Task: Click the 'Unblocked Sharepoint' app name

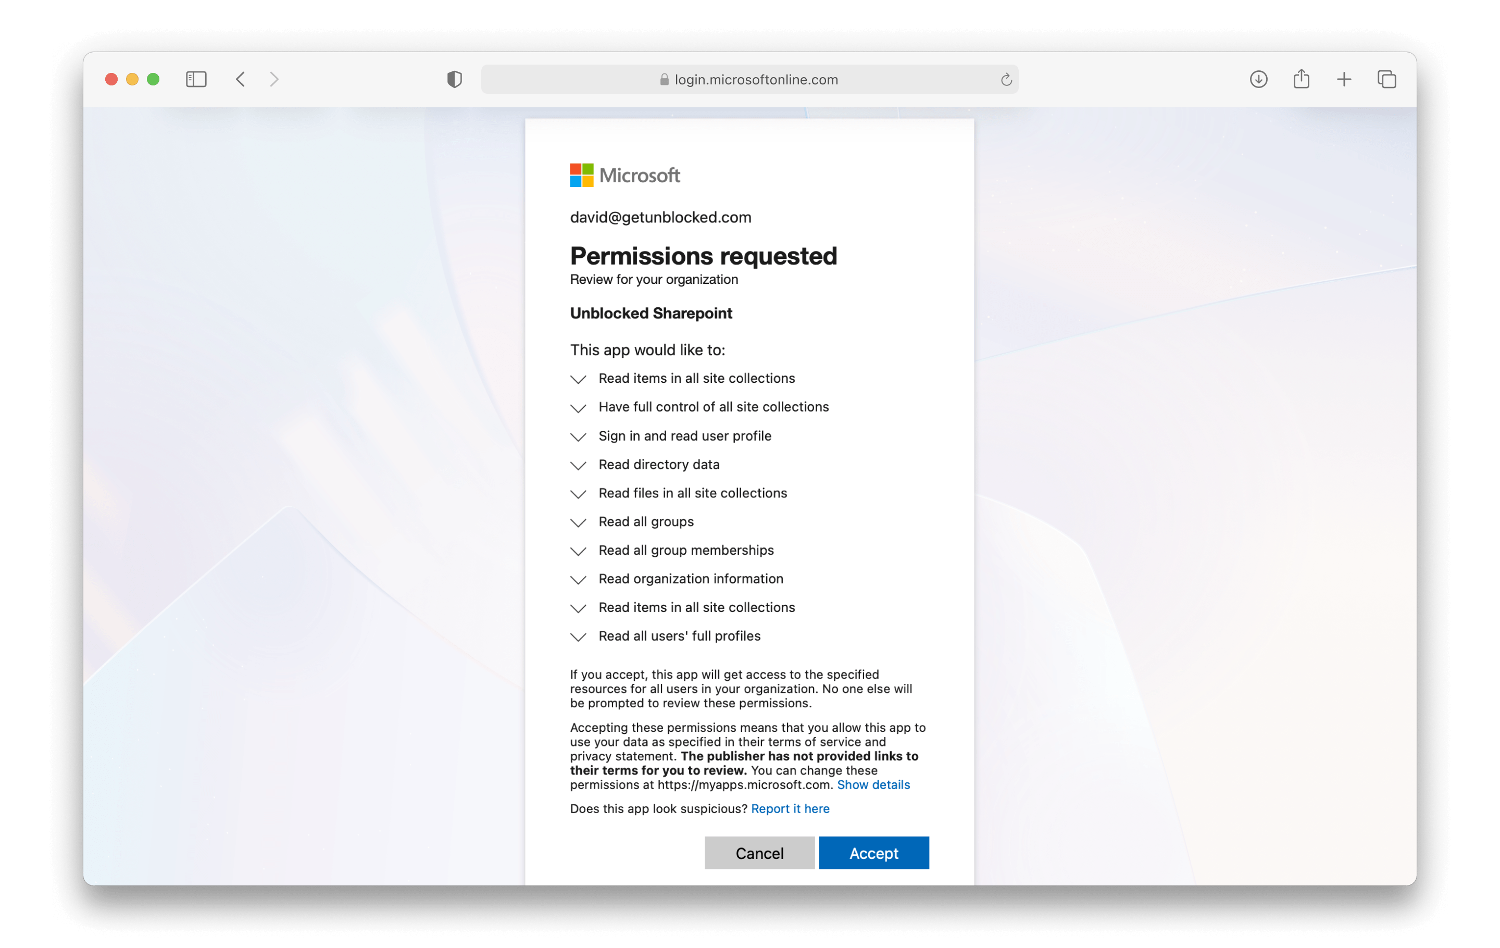Action: pos(651,313)
